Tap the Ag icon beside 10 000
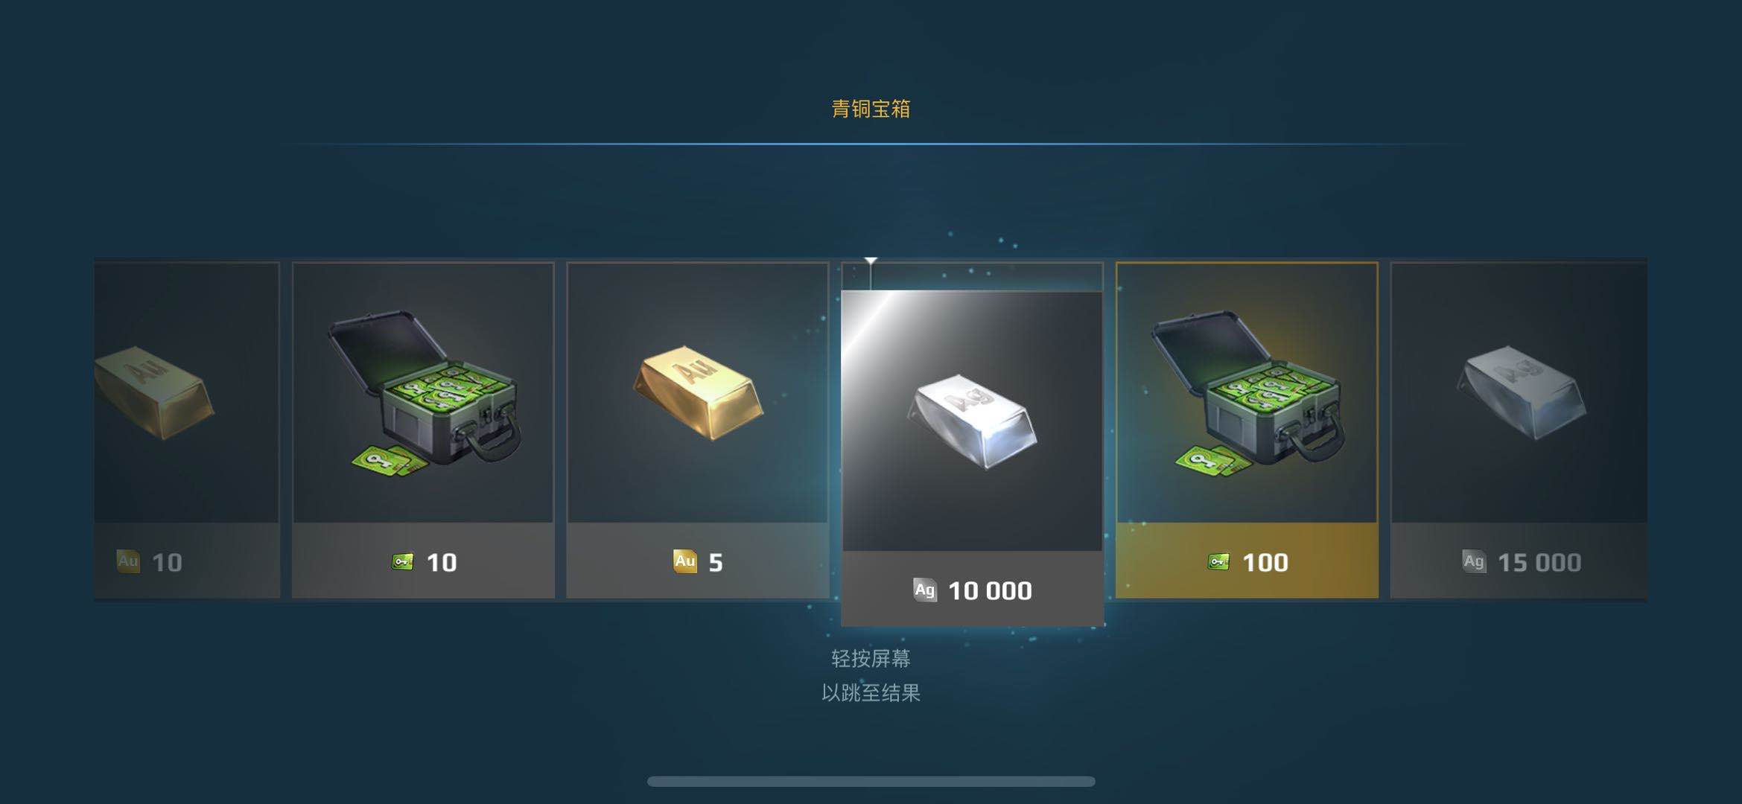Image resolution: width=1742 pixels, height=804 pixels. 925,590
